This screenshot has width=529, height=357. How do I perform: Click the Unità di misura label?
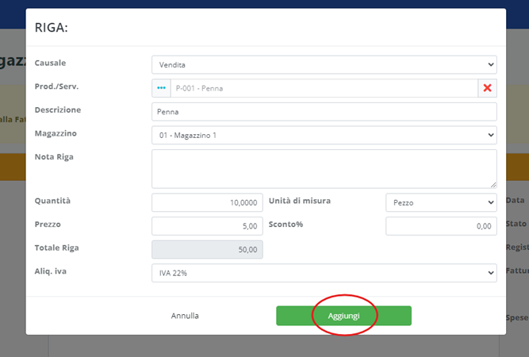(300, 201)
